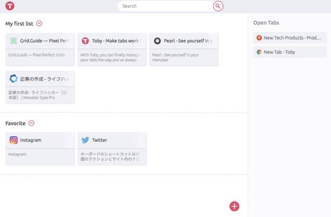Image resolution: width=331 pixels, height=217 pixels.
Task: Click the Grid.Guide favicon icon
Action: (x=13, y=41)
